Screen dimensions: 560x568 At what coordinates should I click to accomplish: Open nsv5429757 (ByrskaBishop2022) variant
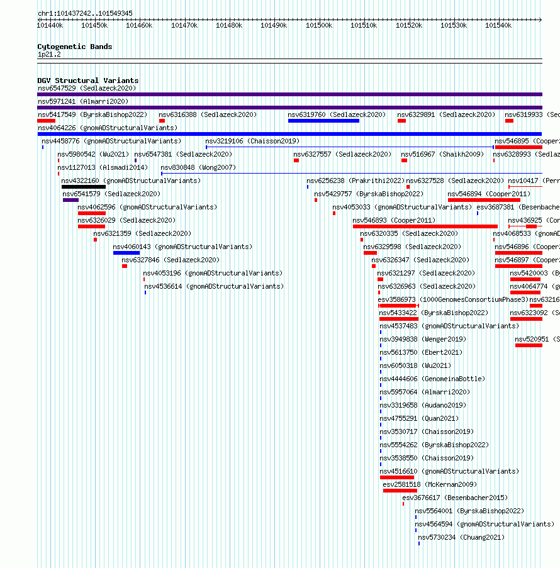coord(369,194)
